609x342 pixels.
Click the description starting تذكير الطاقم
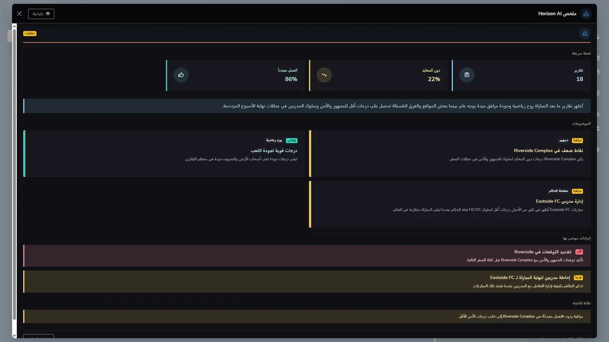tap(528, 286)
